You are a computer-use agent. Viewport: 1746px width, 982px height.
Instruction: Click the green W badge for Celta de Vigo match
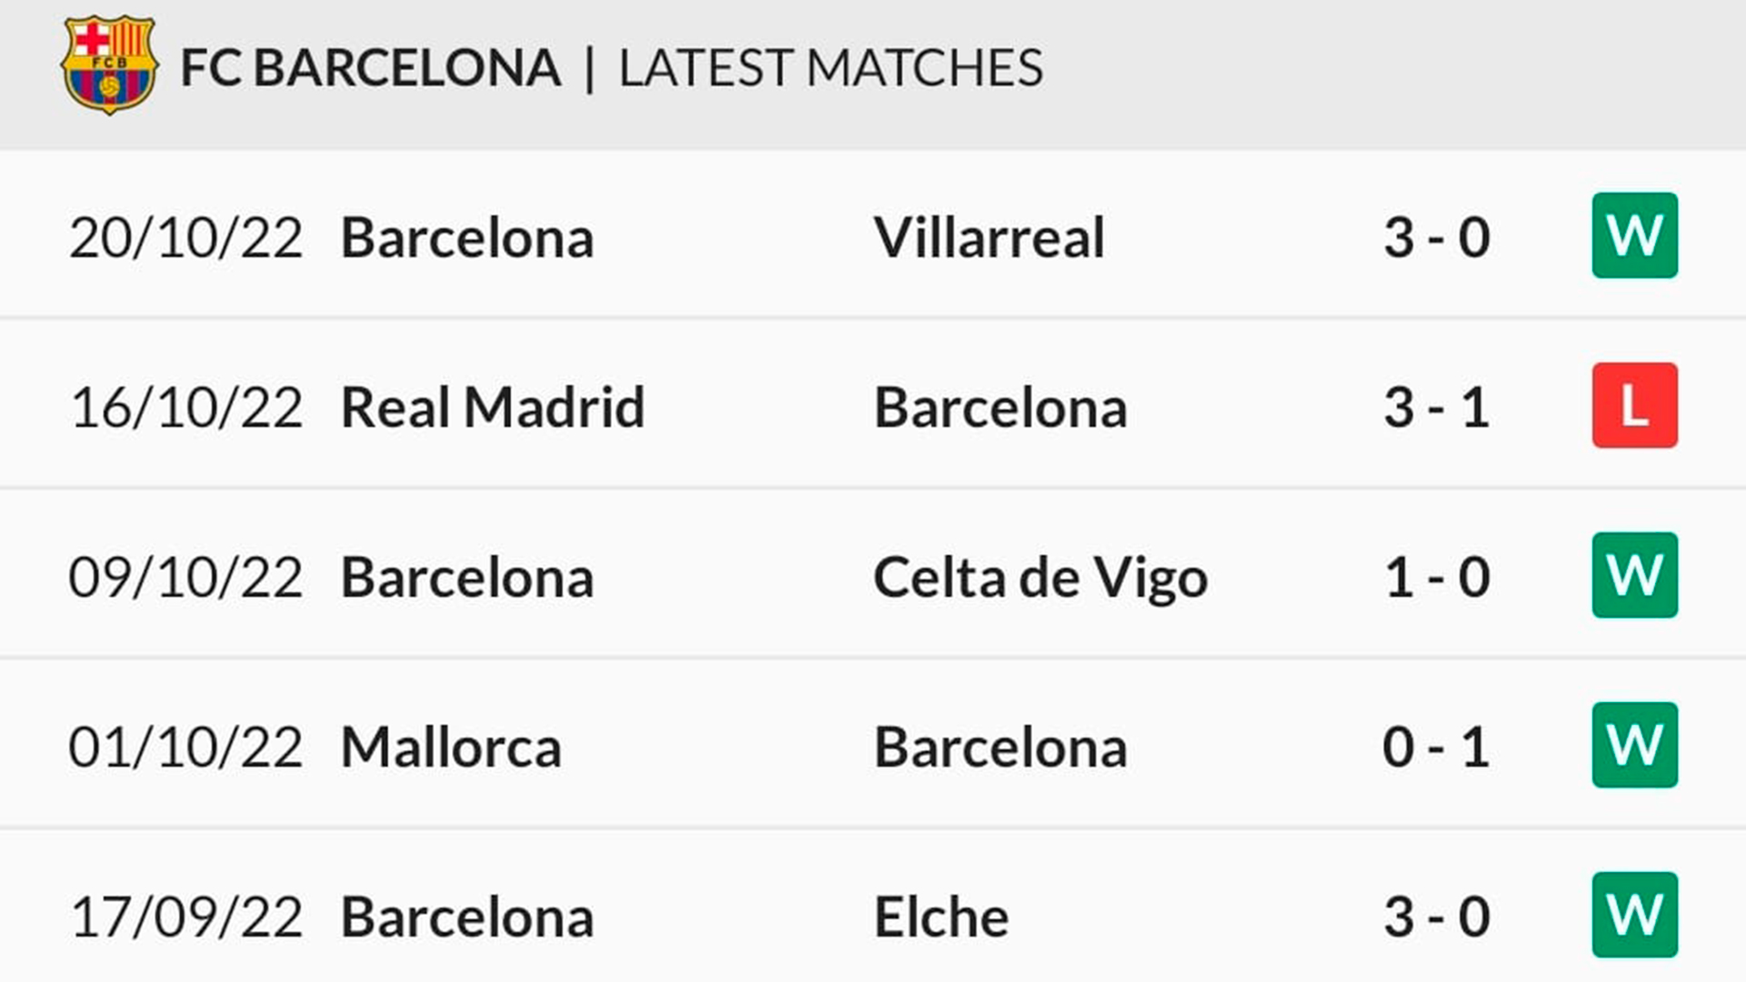[x=1634, y=576]
